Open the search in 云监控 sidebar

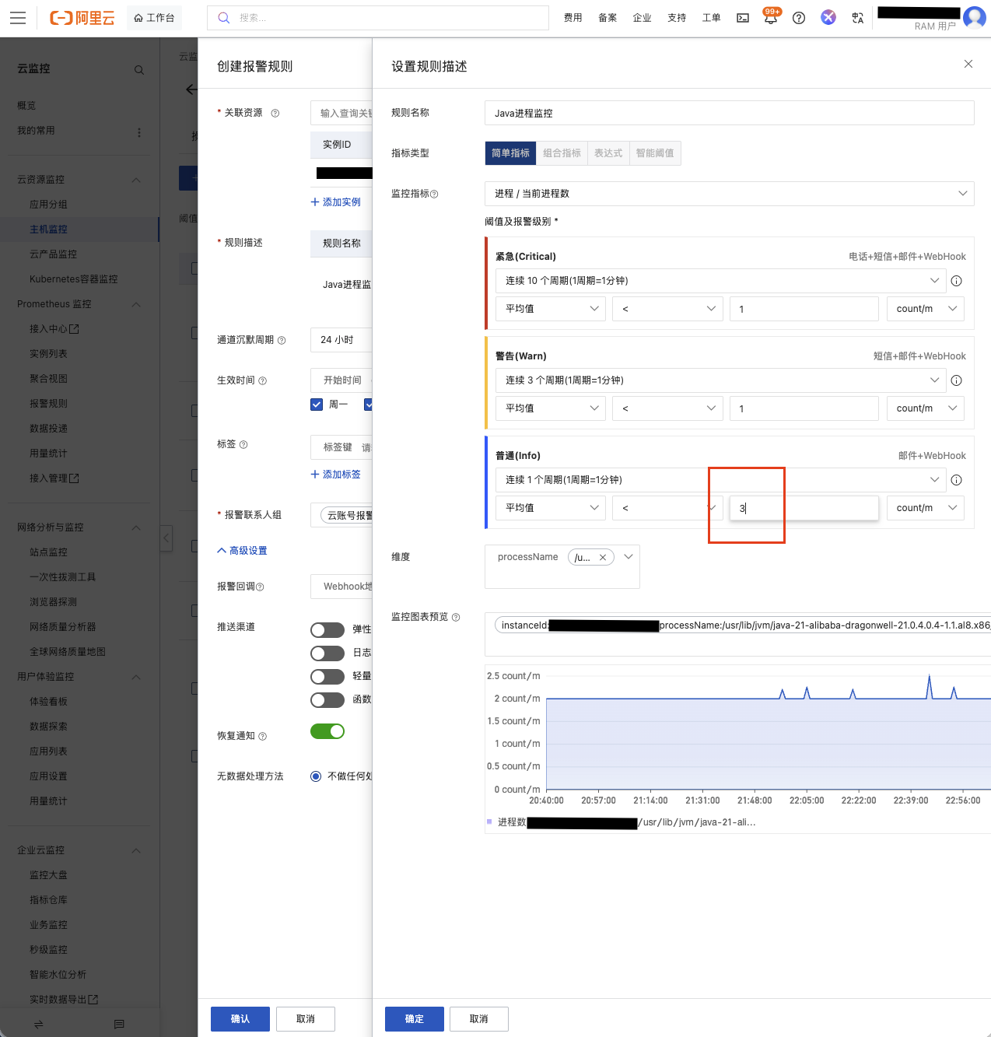coord(138,69)
